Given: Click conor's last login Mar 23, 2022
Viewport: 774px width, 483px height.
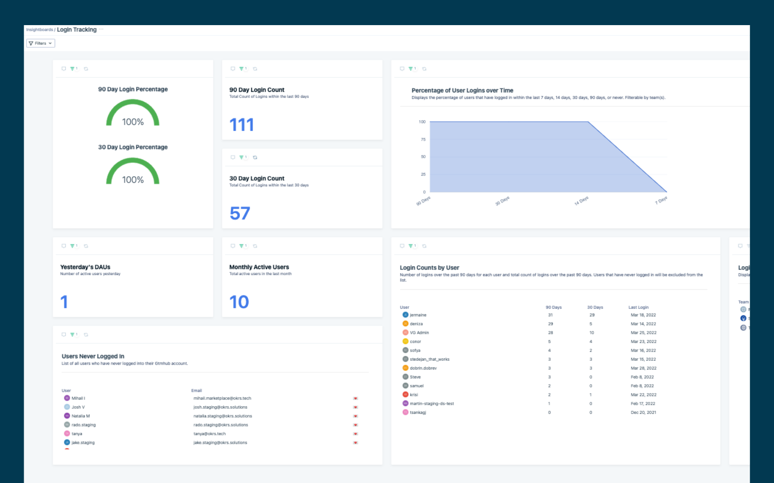Looking at the screenshot, I should 643,341.
